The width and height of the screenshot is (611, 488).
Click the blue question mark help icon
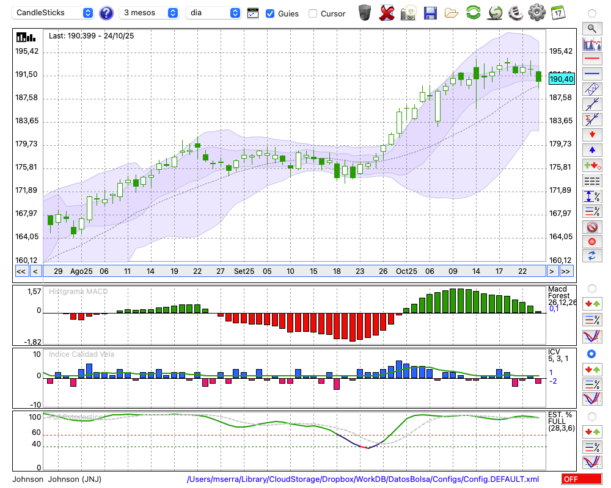(x=106, y=13)
